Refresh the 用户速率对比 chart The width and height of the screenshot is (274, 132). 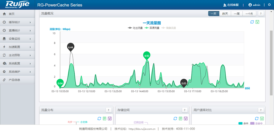257,118
